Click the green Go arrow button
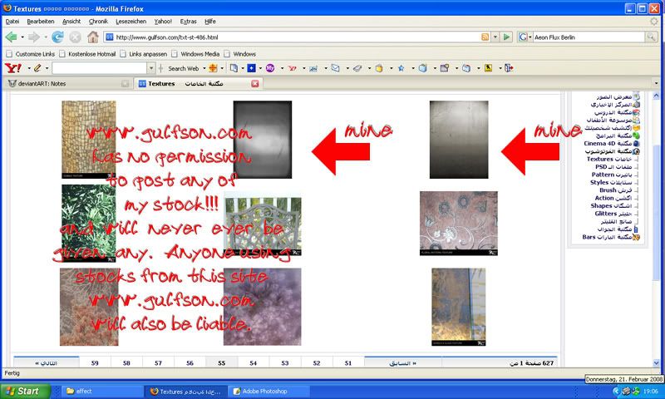 [x=505, y=37]
